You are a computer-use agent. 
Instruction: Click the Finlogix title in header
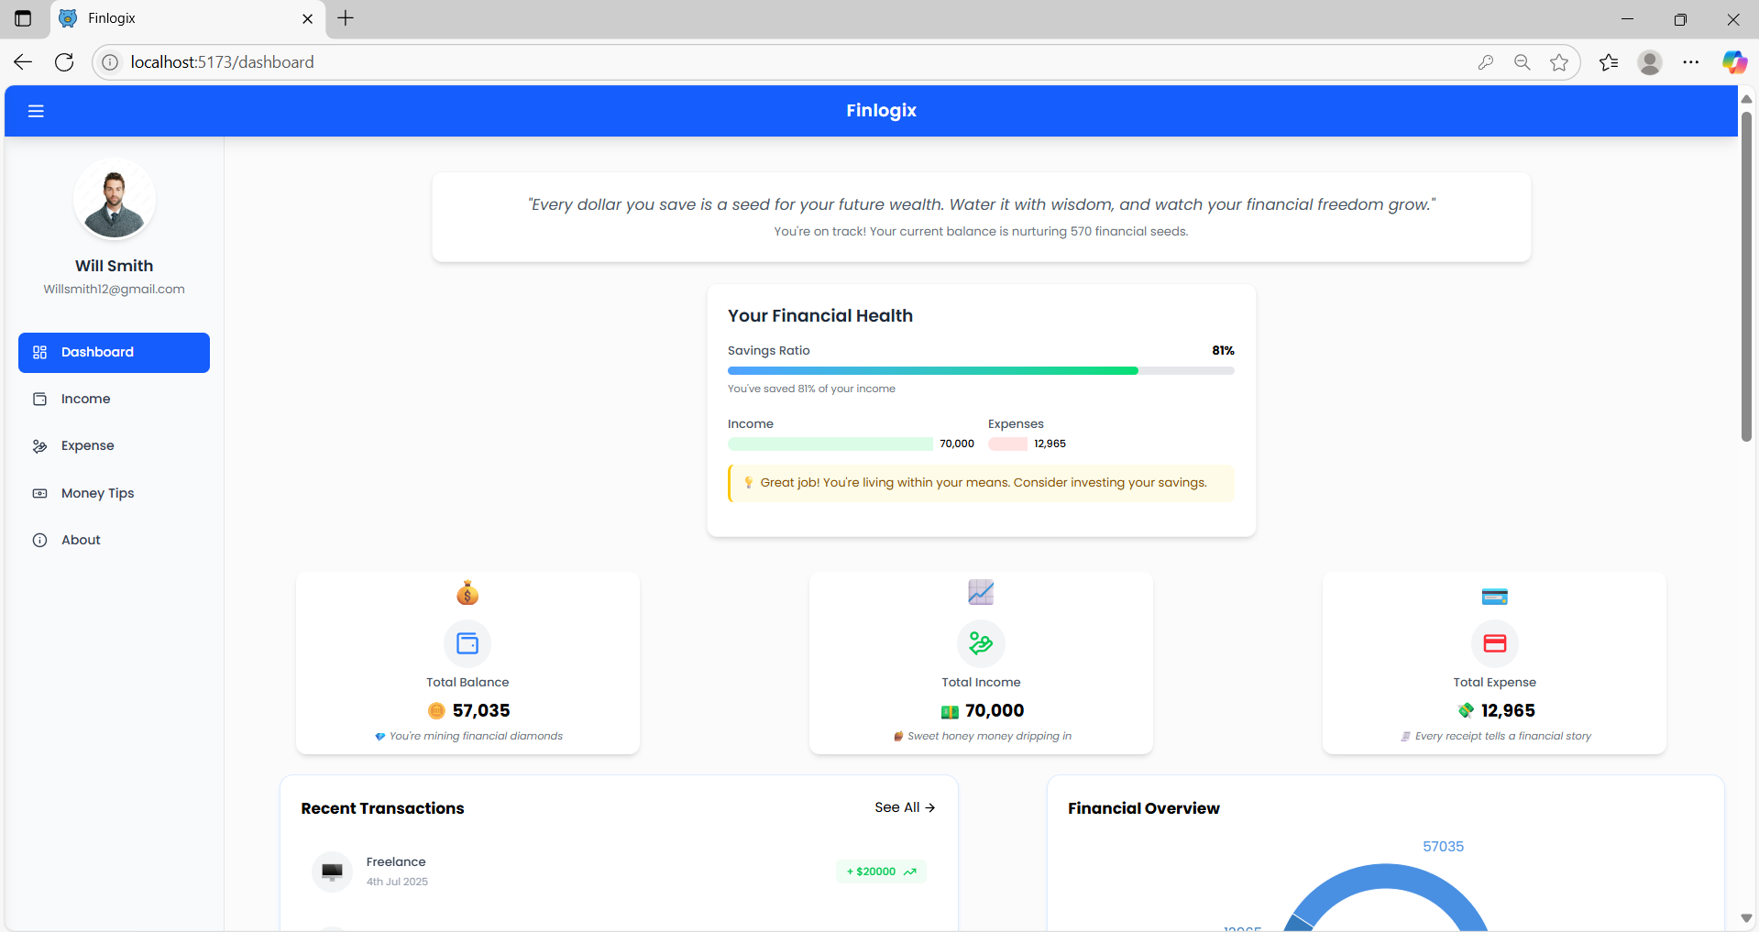pos(881,110)
